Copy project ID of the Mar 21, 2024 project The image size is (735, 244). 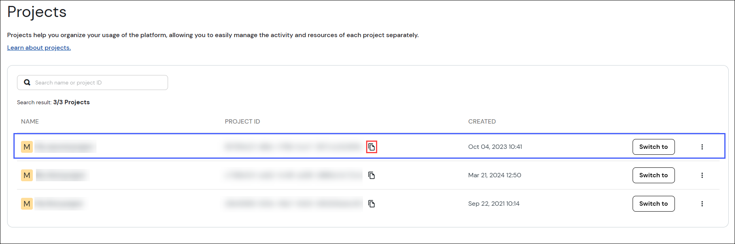(x=372, y=175)
